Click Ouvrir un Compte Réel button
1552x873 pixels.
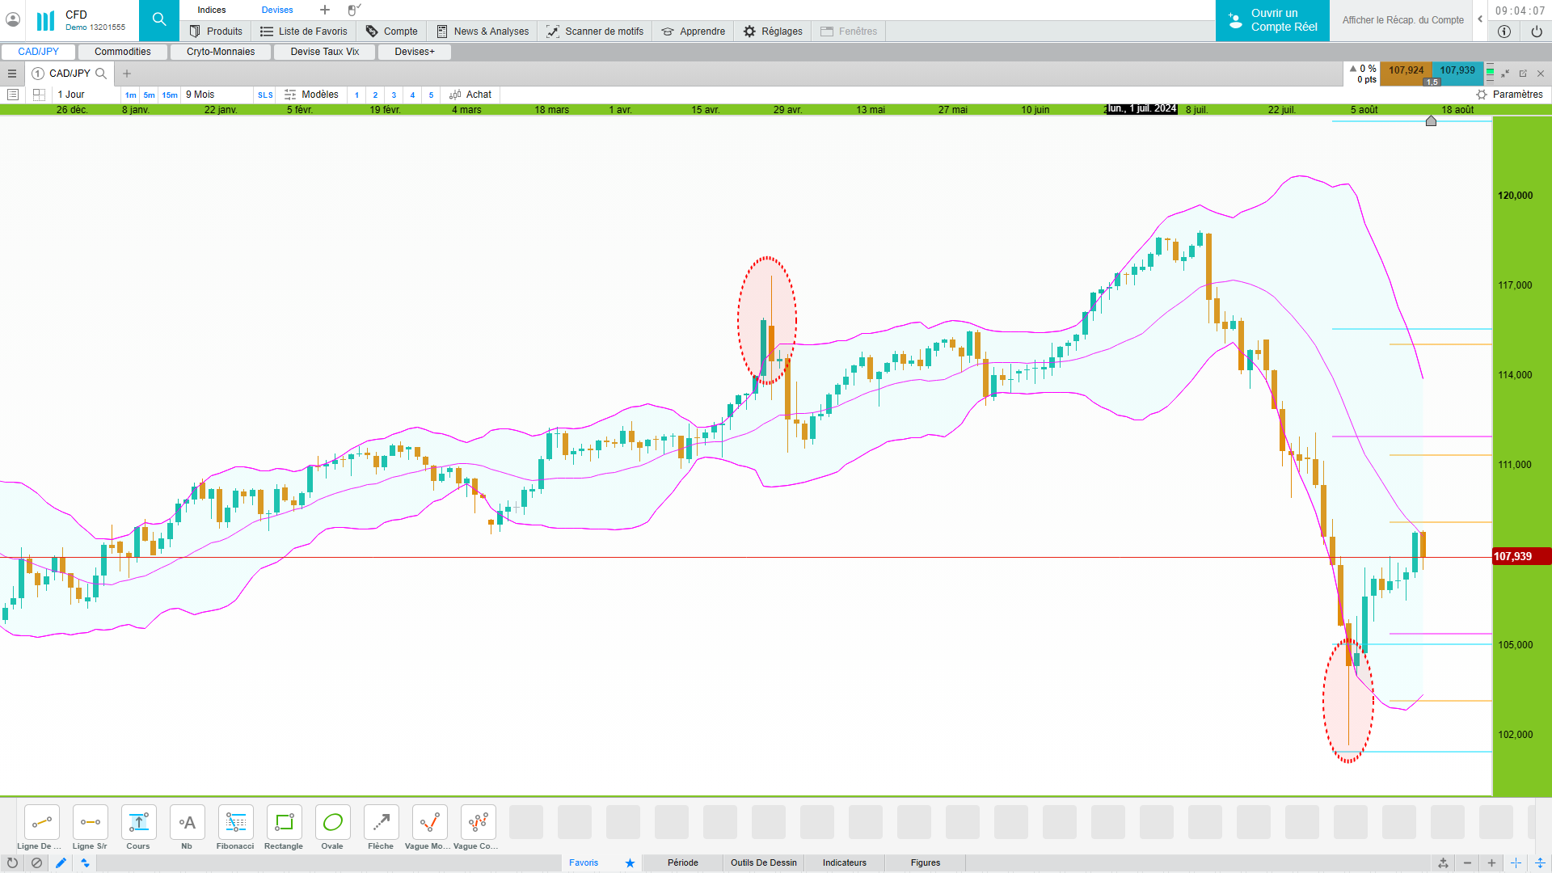coord(1272,20)
